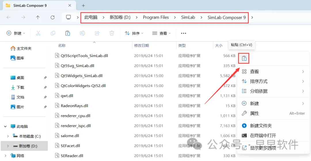Sort by 名称 column header
Image resolution: width=311 pixels, height=161 pixels.
click(62, 45)
